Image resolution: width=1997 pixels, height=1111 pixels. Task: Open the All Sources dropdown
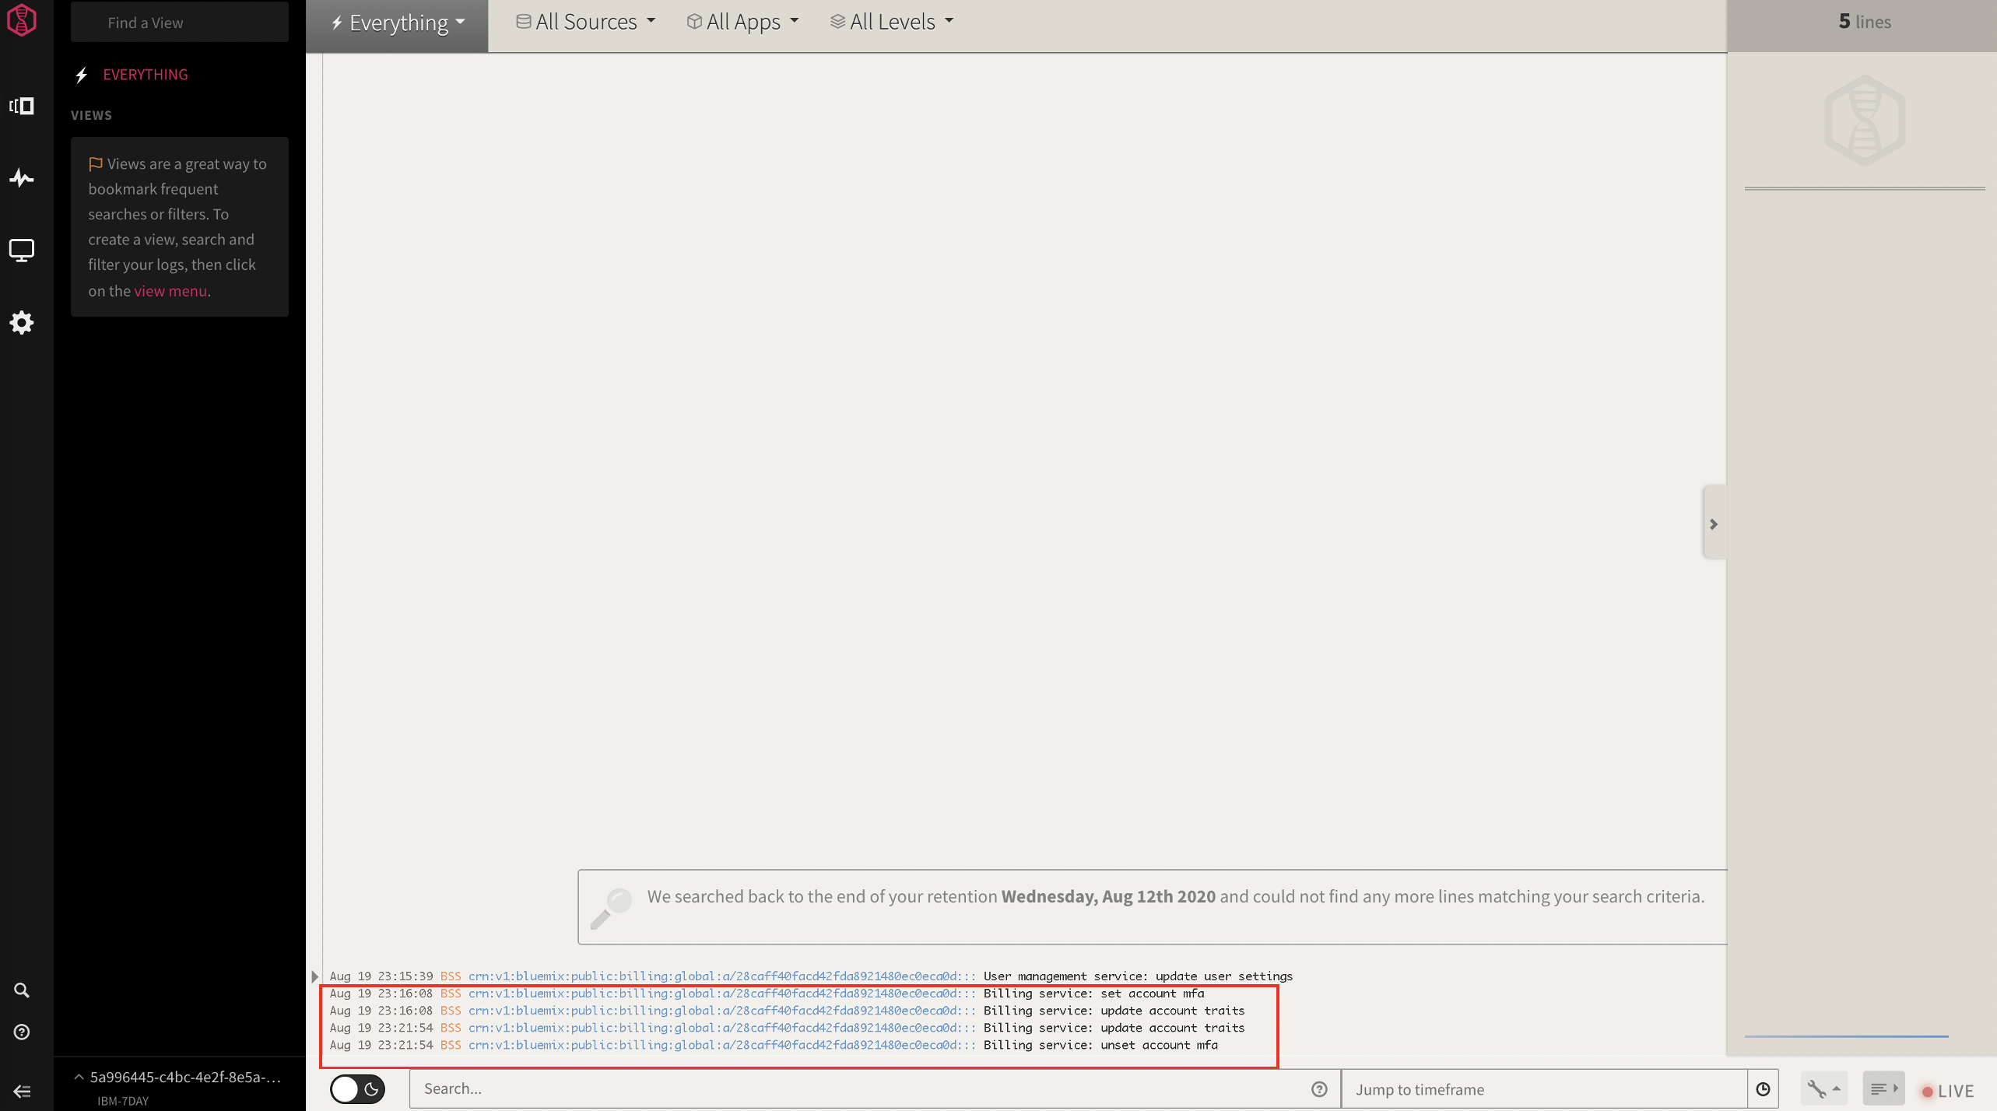[x=586, y=22]
